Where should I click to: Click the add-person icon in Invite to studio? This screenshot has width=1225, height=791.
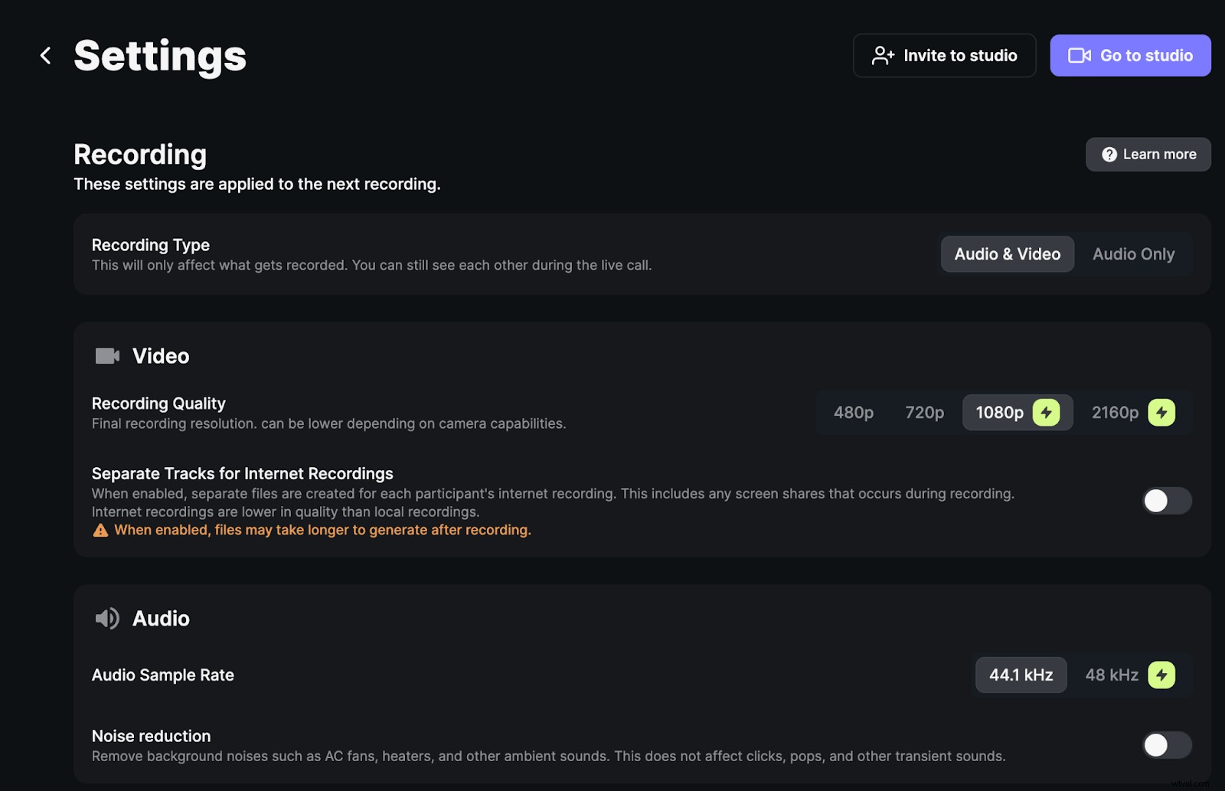pos(883,55)
